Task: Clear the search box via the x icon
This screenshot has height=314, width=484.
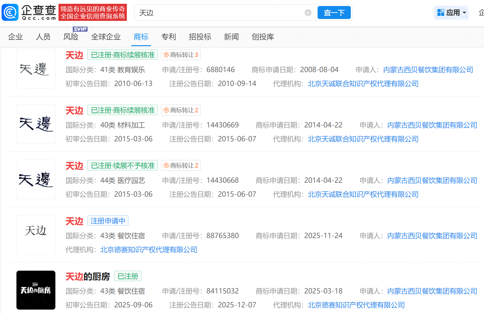Action: (x=308, y=12)
